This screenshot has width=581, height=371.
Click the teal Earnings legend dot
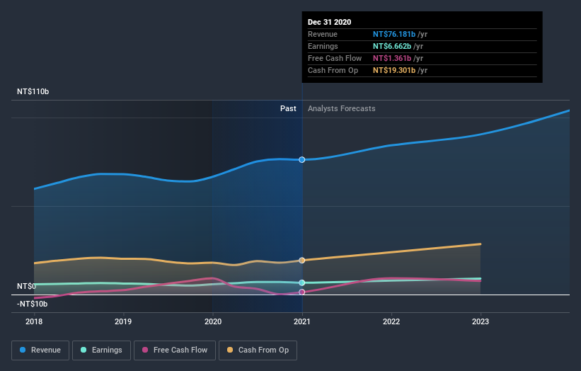pos(84,350)
